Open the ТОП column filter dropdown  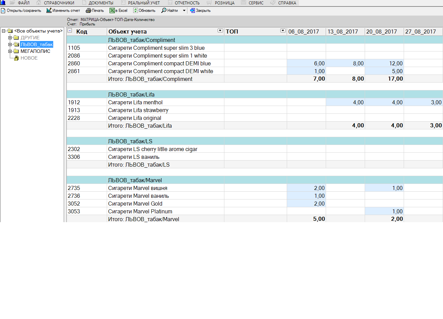(283, 31)
